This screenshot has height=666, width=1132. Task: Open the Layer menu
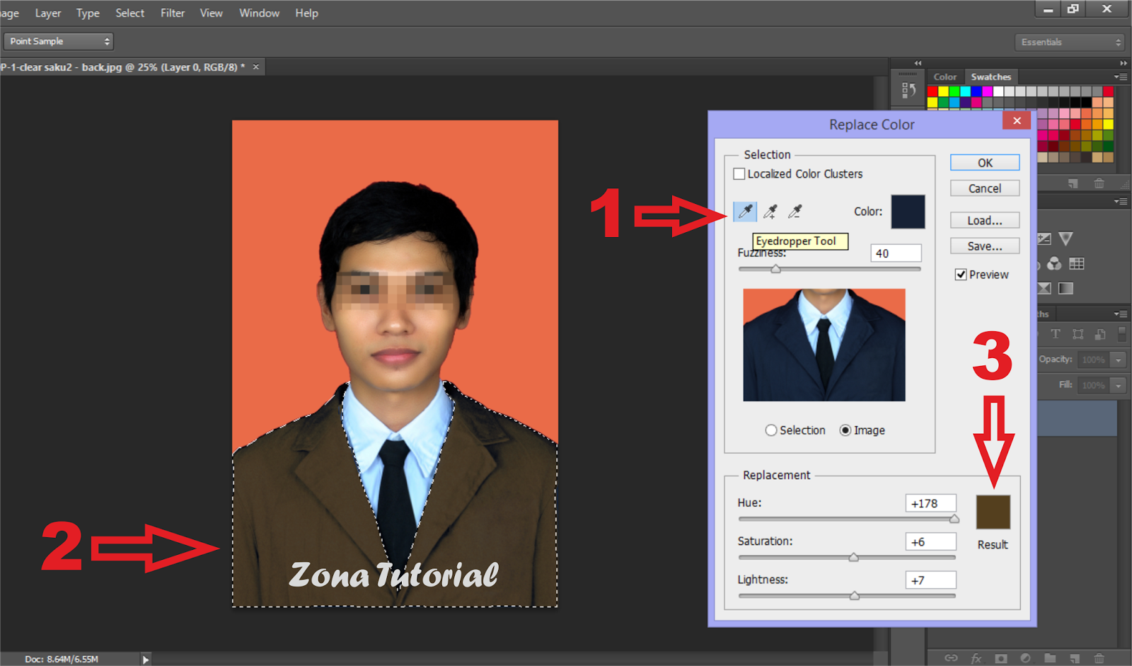48,13
